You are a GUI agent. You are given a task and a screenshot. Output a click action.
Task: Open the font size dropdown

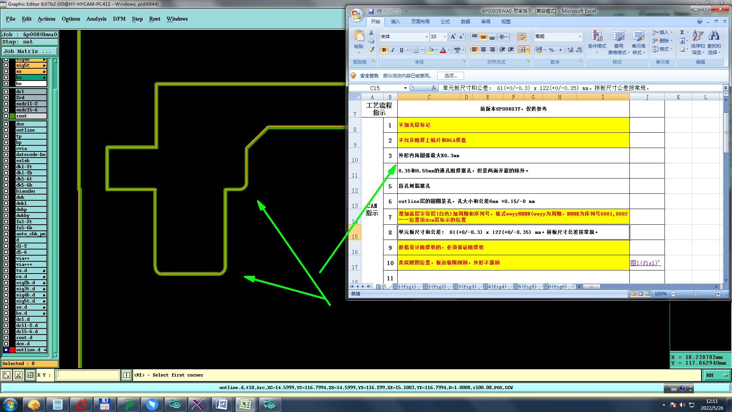(445, 37)
